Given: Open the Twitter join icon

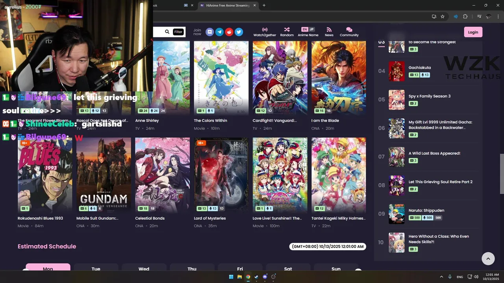Looking at the screenshot, I should pos(239,32).
